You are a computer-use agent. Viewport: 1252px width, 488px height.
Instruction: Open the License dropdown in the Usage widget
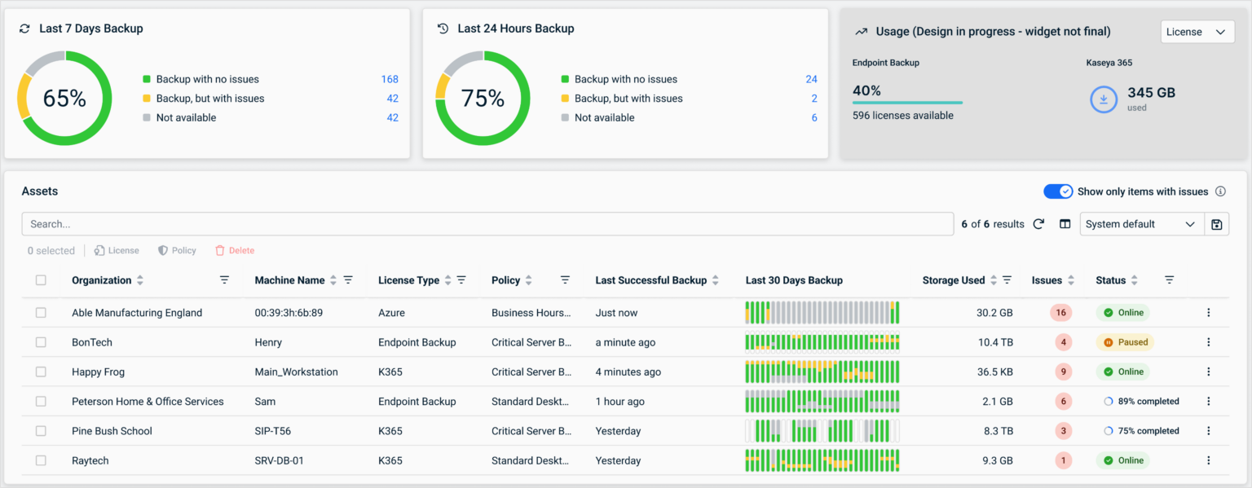[x=1197, y=31]
